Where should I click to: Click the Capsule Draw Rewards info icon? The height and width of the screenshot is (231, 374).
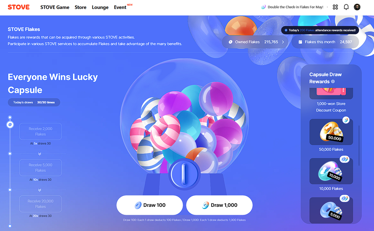333,81
